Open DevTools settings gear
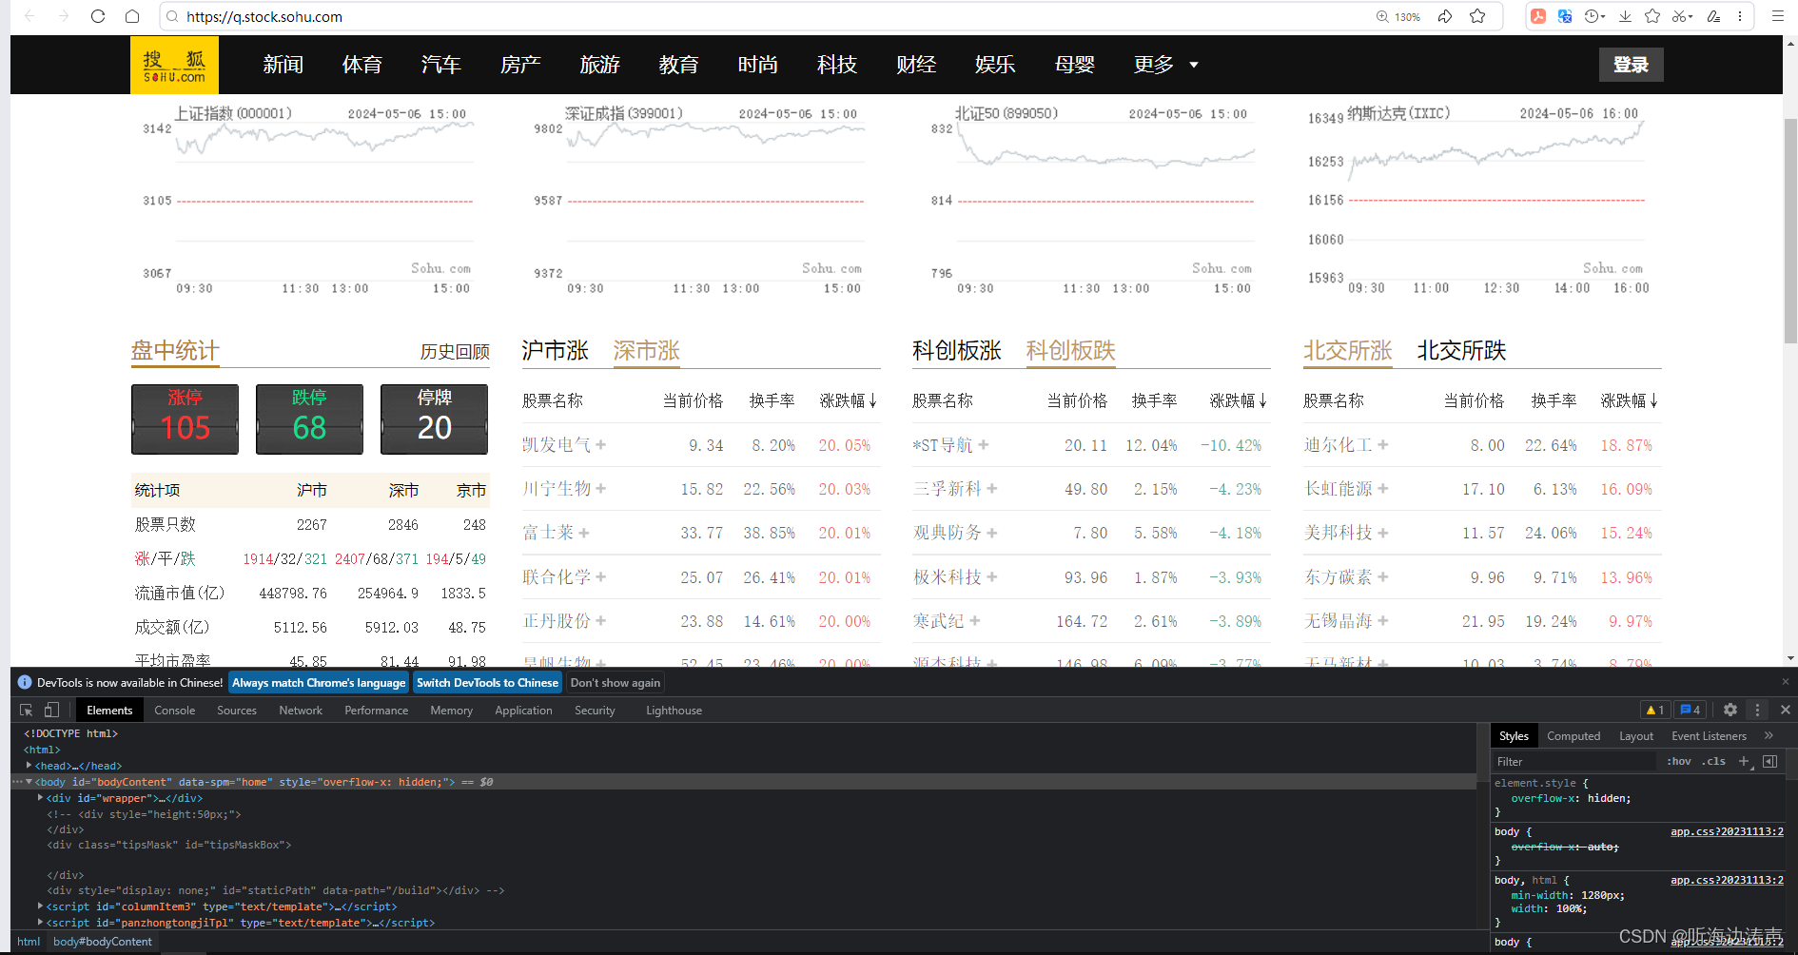1798x955 pixels. (x=1730, y=710)
